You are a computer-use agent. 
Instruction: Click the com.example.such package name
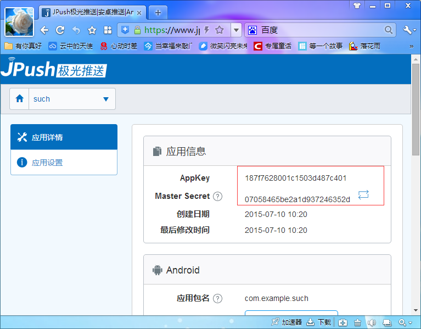coord(276,298)
